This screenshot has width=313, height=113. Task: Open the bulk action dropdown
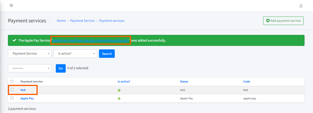[30, 68]
